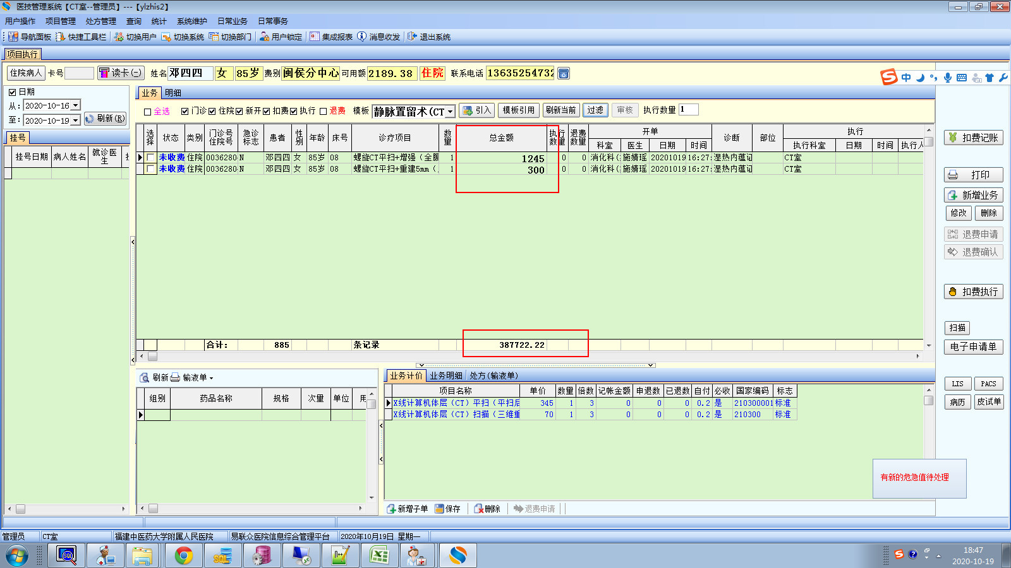Screen dimensions: 1011x568
Task: Click the 扣费执行 charge execute button
Action: [x=973, y=292]
